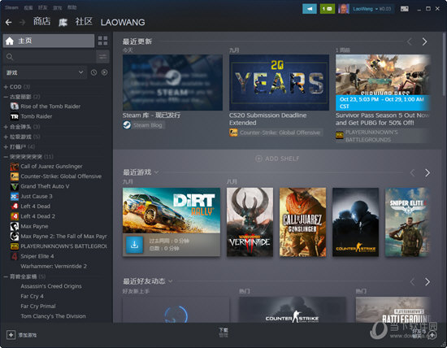Image resolution: width=447 pixels, height=348 pixels.
Task: Open recent games shelf dropdown chevron
Action: click(156, 172)
